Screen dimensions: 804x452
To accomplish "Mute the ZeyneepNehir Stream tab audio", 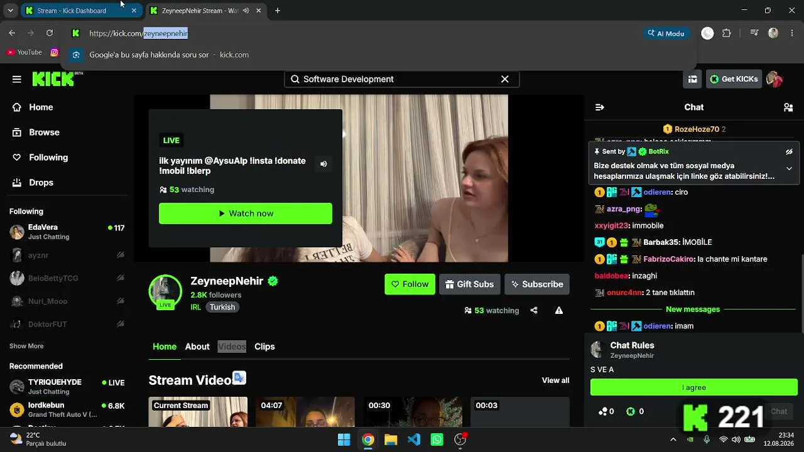I will (x=246, y=11).
